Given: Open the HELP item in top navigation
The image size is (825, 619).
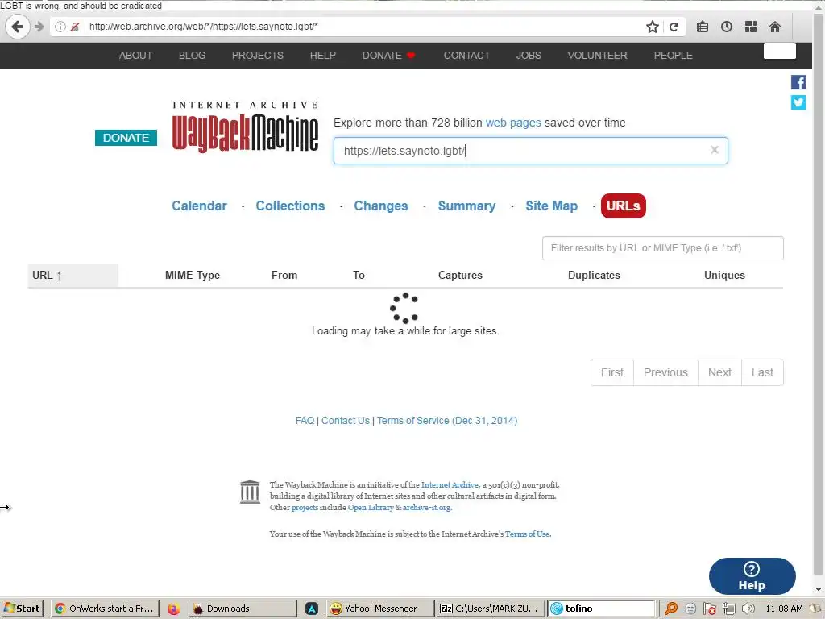Looking at the screenshot, I should (x=322, y=56).
